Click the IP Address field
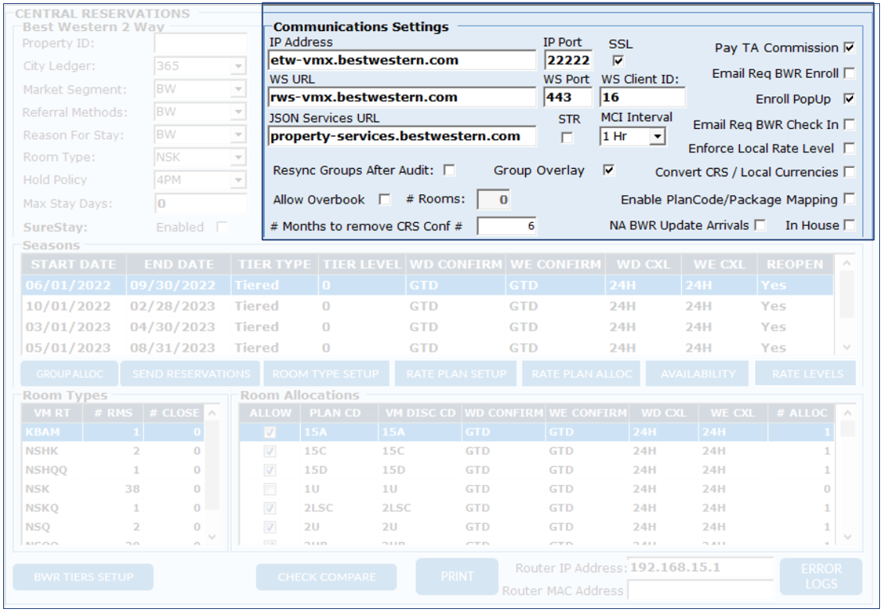 click(402, 61)
